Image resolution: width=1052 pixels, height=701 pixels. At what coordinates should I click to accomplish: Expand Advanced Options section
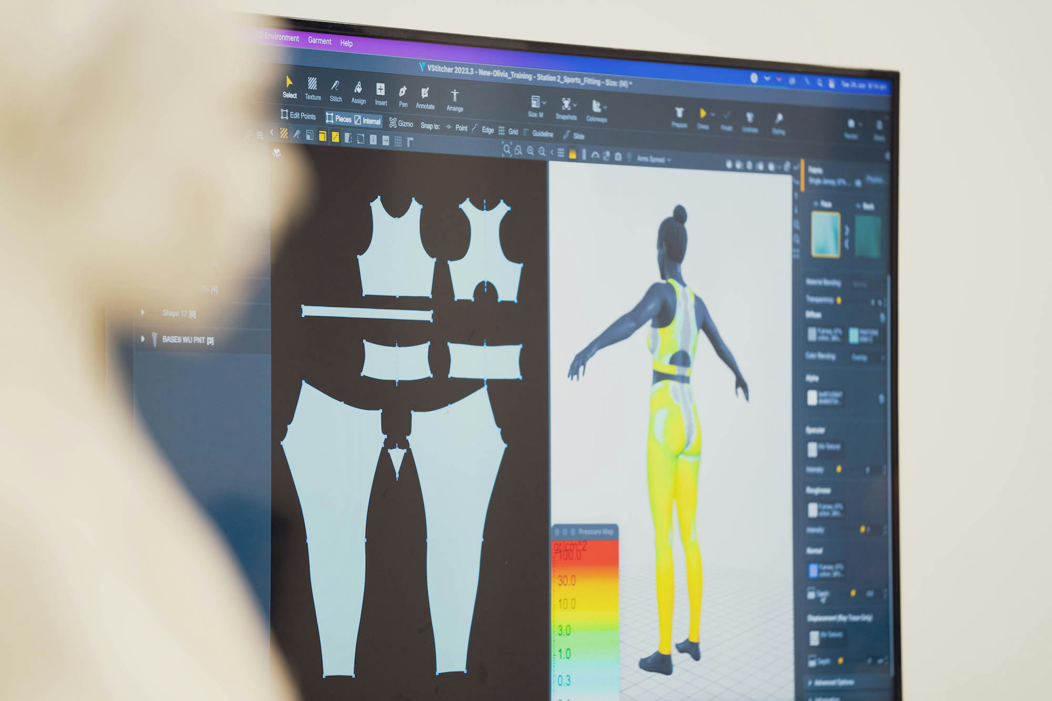coord(832,682)
